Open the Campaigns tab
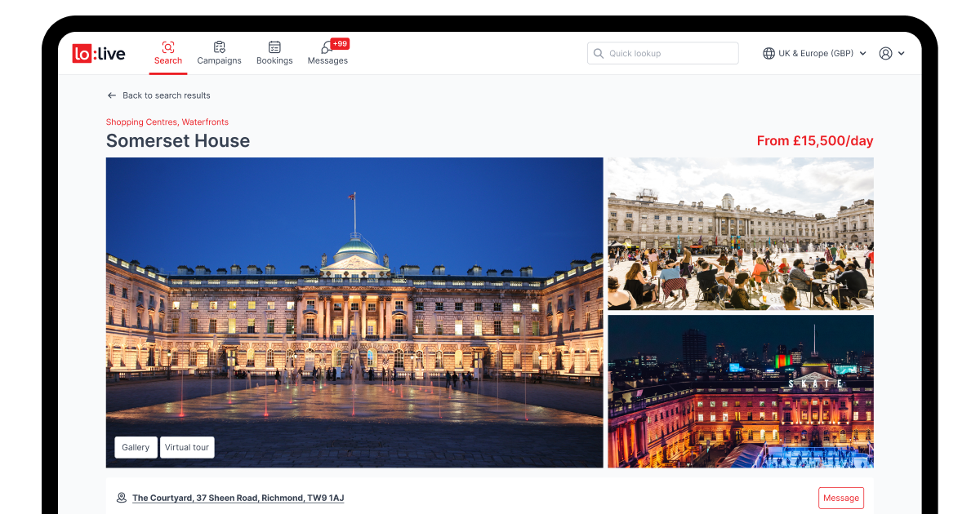 (219, 53)
